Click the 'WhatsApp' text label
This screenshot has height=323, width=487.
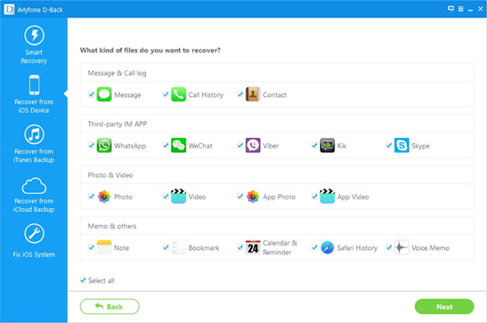(130, 146)
